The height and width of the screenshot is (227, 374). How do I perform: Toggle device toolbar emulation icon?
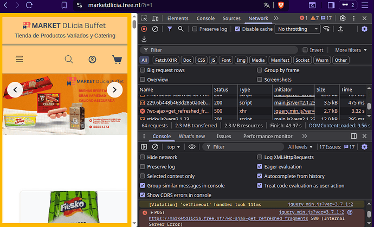156,18
